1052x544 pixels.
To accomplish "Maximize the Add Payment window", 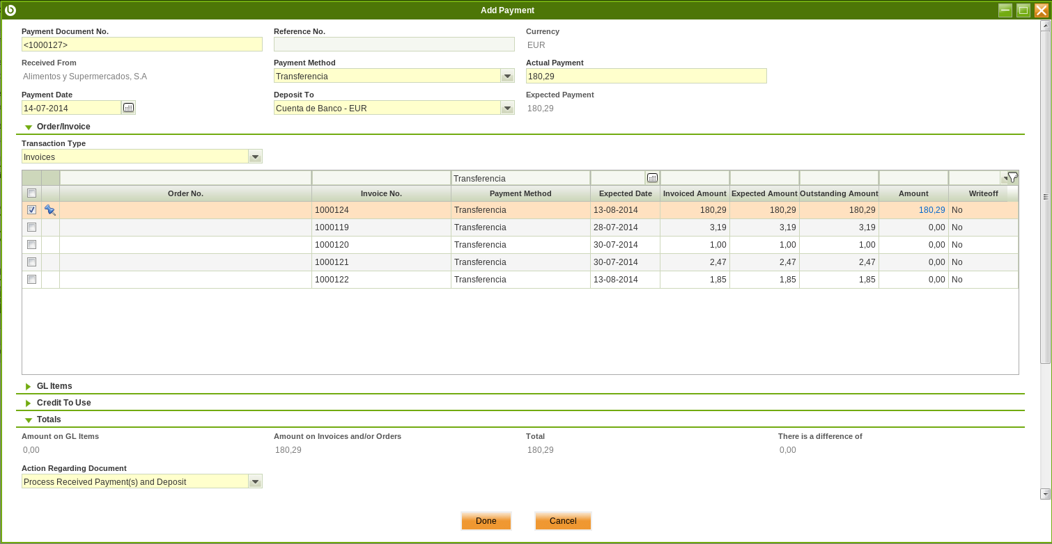I will click(x=1023, y=10).
